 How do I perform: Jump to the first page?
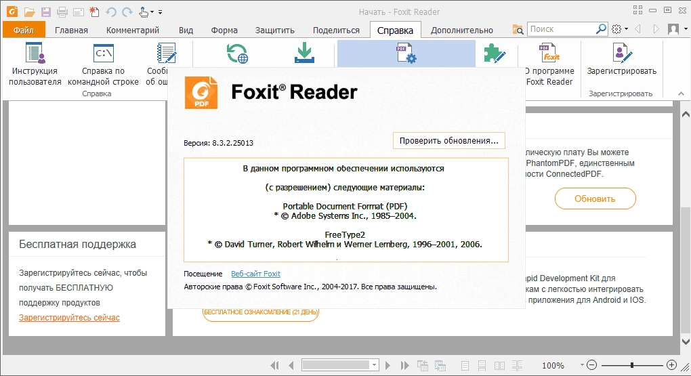click(274, 365)
